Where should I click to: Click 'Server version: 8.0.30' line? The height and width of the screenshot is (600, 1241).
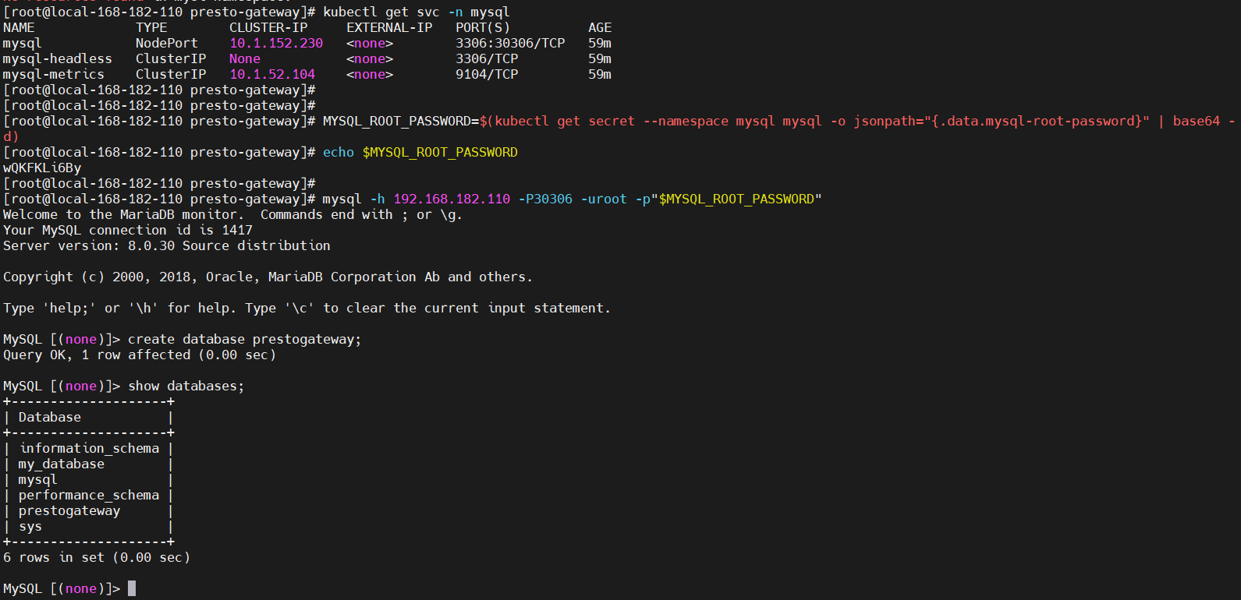coord(167,246)
